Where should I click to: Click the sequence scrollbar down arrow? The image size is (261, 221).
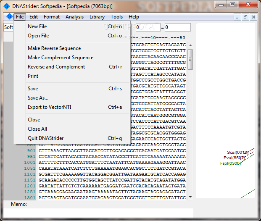pos(190,197)
